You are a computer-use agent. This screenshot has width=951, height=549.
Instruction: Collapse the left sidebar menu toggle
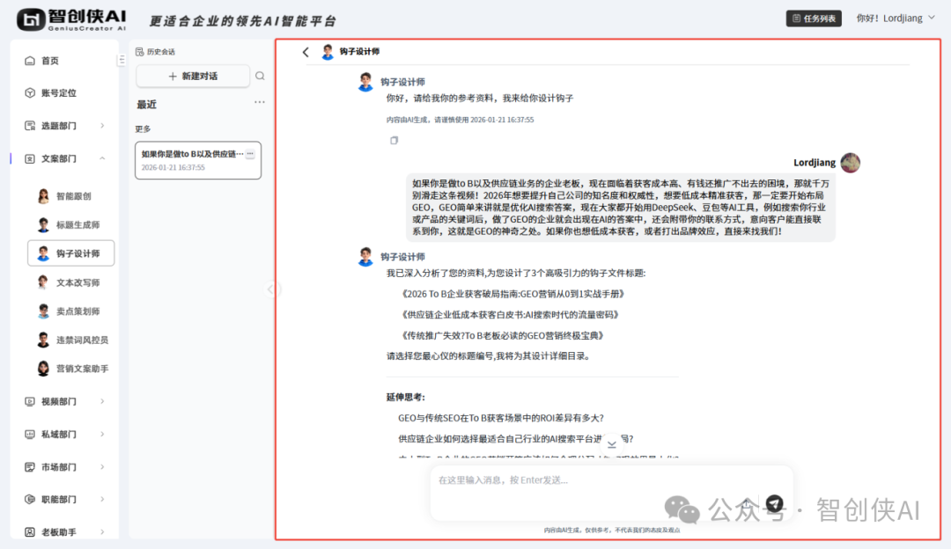click(x=122, y=60)
